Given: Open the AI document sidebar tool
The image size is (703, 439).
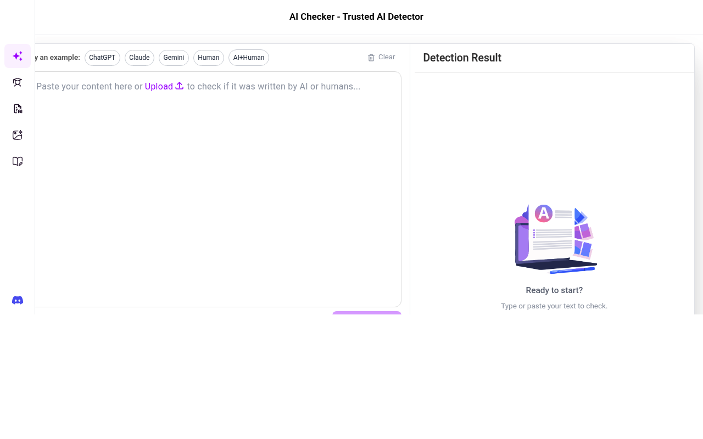Looking at the screenshot, I should pyautogui.click(x=18, y=109).
